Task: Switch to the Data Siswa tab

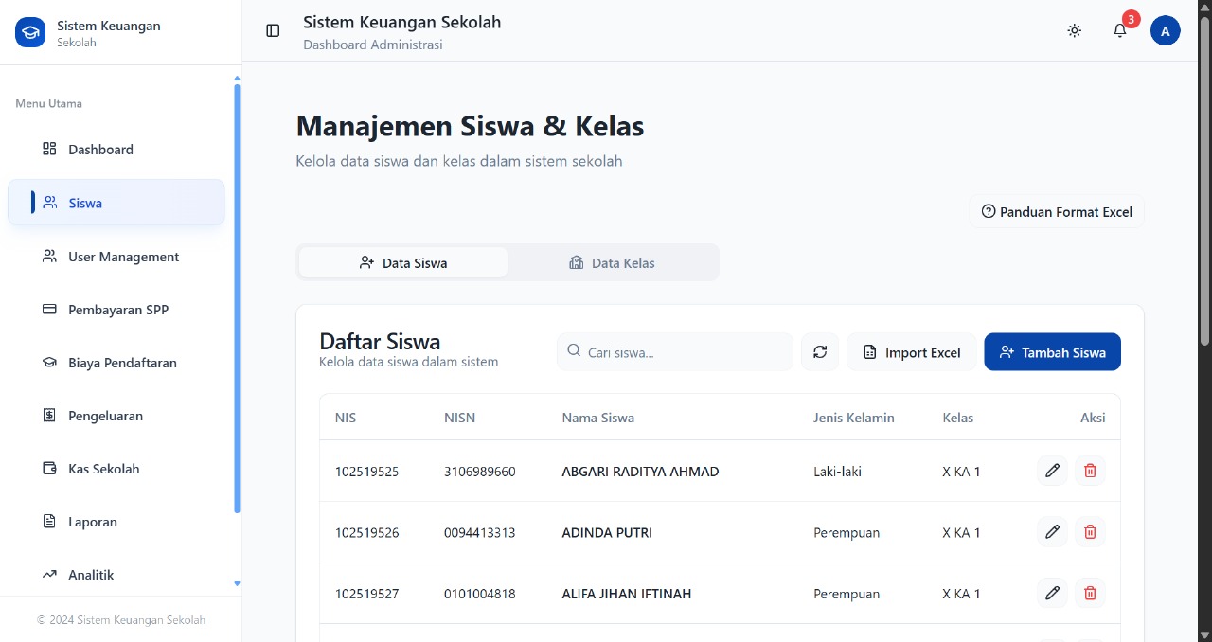Action: (403, 262)
